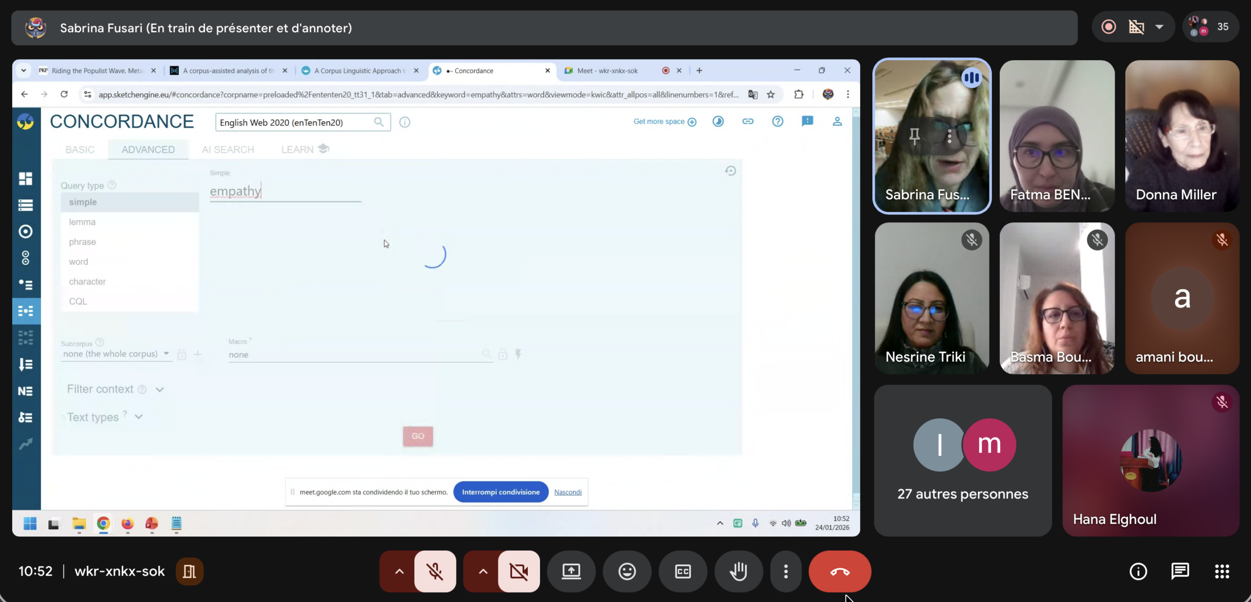The height and width of the screenshot is (602, 1251).
Task: Toggle the muted microphone button
Action: click(x=435, y=571)
